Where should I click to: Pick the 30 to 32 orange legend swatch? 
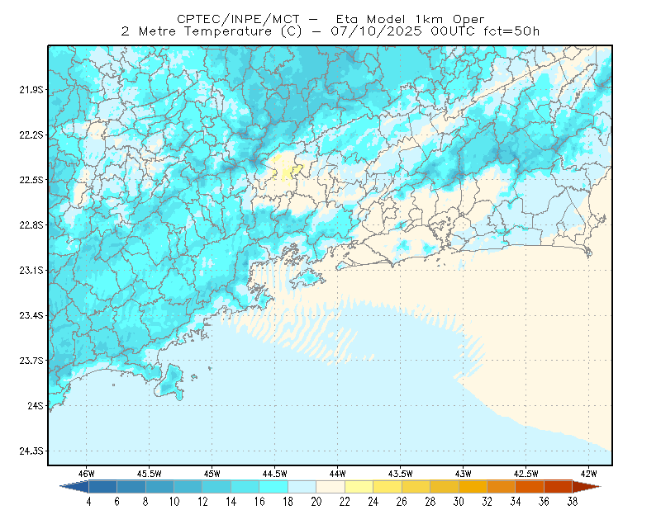point(473,486)
